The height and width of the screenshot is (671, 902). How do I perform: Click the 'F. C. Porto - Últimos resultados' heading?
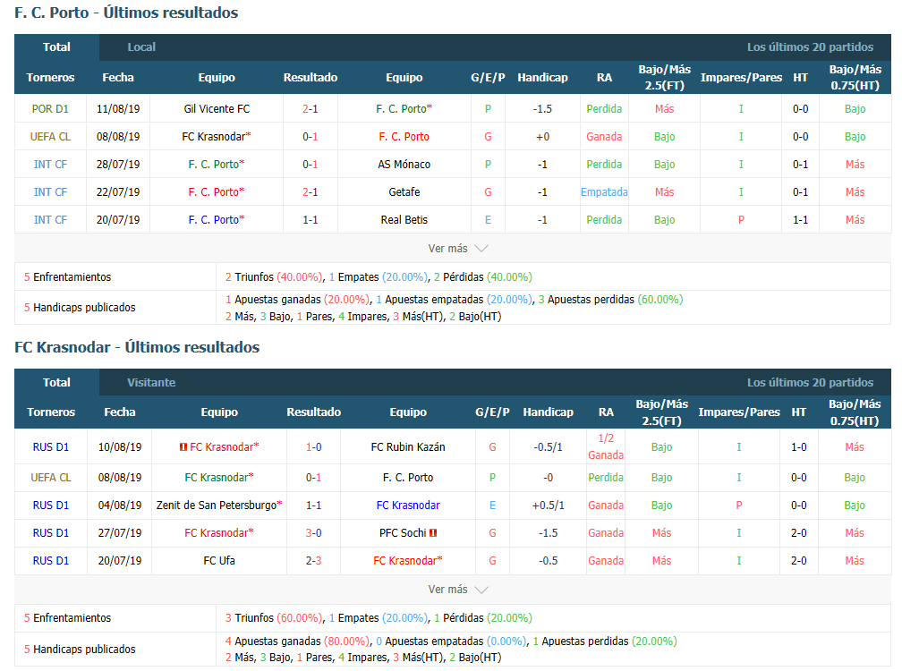[x=126, y=13]
